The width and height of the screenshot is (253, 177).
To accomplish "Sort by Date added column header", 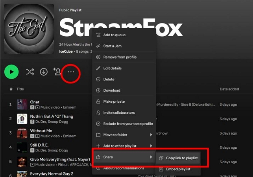I will [x=229, y=89].
